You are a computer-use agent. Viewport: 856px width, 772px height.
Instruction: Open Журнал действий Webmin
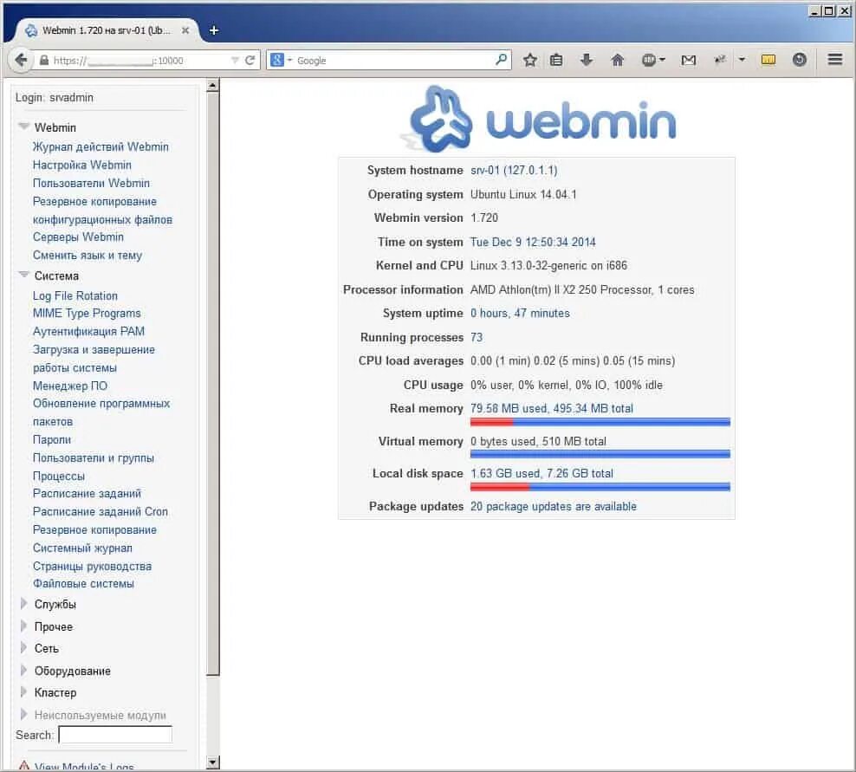coord(101,147)
